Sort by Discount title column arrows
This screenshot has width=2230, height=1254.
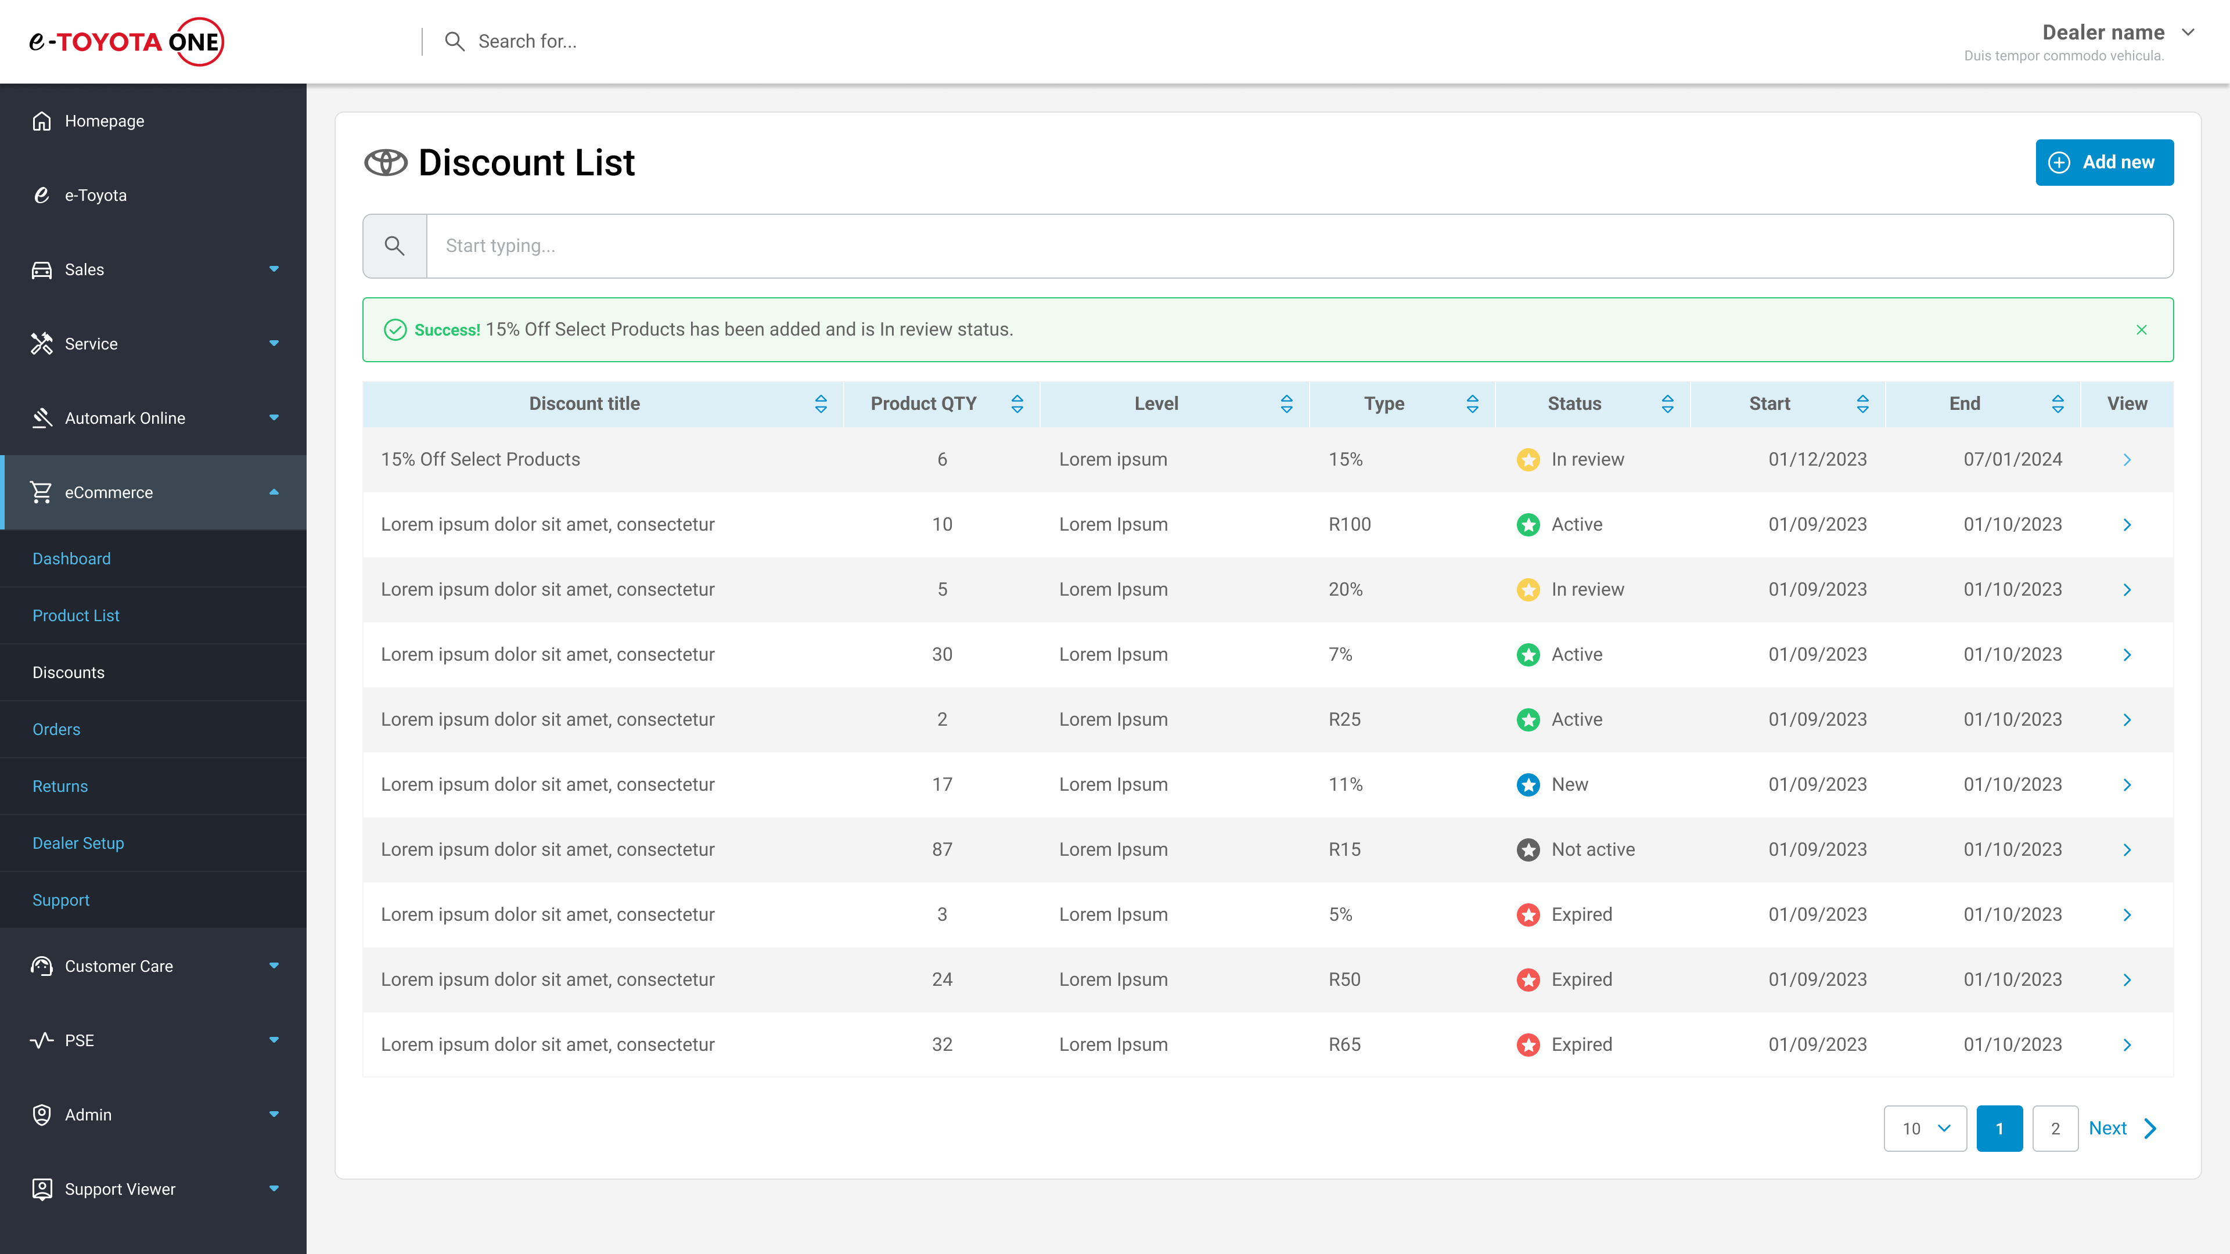pos(821,404)
